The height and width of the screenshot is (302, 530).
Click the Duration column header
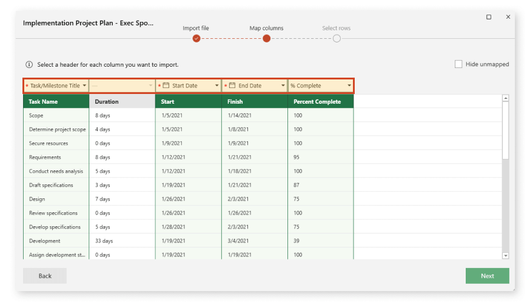(122, 101)
